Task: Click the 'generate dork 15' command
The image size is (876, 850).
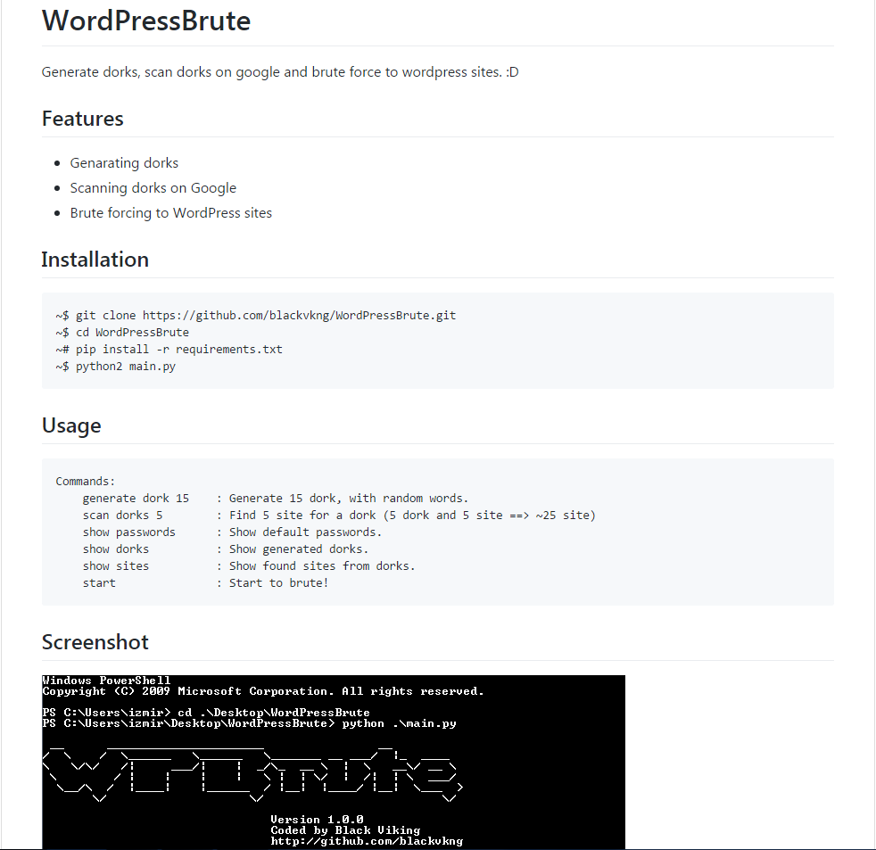Action: tap(136, 499)
